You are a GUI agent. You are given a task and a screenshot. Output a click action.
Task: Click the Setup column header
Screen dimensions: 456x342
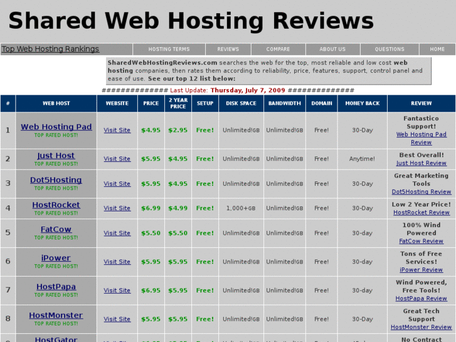(205, 104)
